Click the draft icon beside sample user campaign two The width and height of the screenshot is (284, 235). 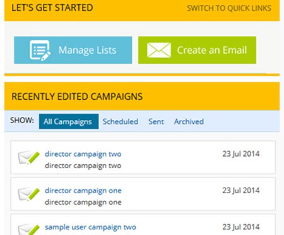point(29,229)
